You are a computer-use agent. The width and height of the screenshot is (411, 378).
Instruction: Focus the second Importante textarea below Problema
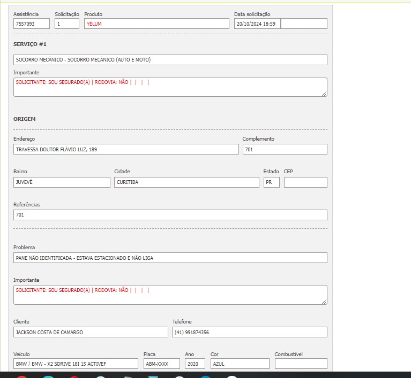pos(170,295)
